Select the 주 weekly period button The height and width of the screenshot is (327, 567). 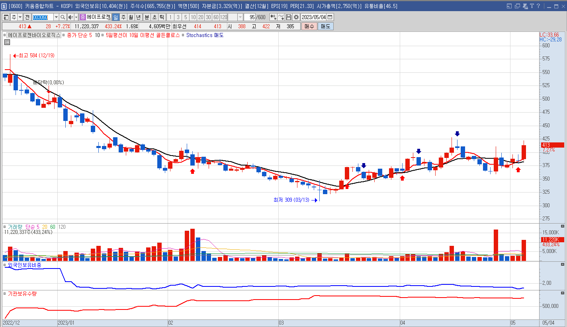[123, 17]
